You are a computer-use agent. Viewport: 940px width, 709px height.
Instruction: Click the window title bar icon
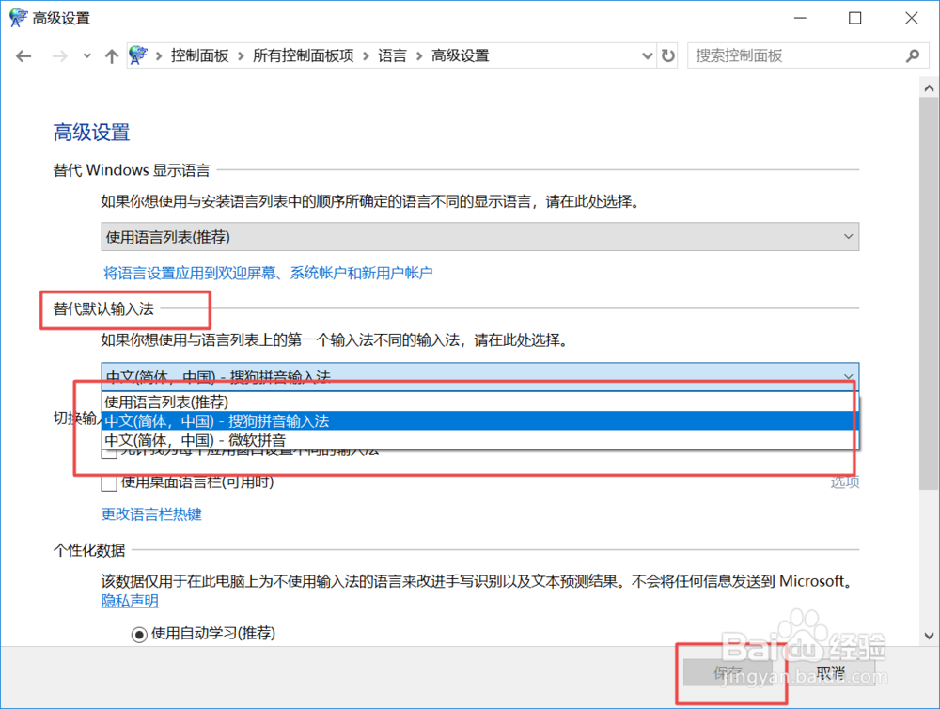click(x=18, y=17)
